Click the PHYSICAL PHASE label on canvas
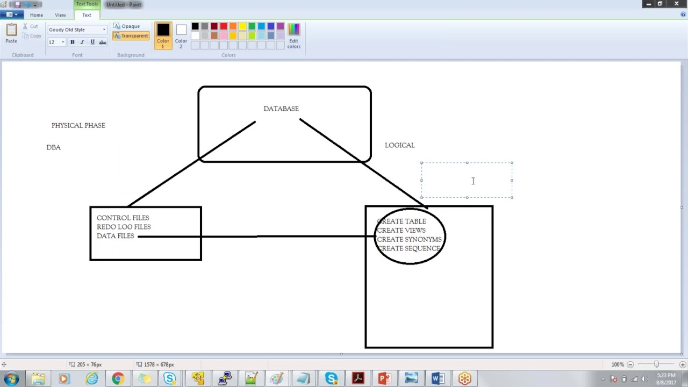The height and width of the screenshot is (387, 688). 78,125
